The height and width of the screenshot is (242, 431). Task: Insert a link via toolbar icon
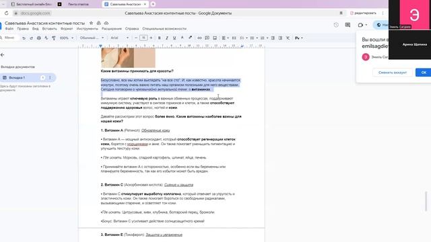tap(199, 38)
